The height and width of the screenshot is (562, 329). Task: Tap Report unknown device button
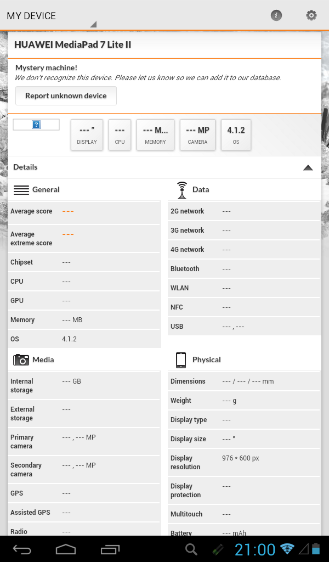tap(66, 95)
